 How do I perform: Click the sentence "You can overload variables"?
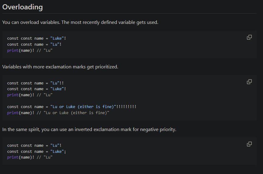coord(80,22)
